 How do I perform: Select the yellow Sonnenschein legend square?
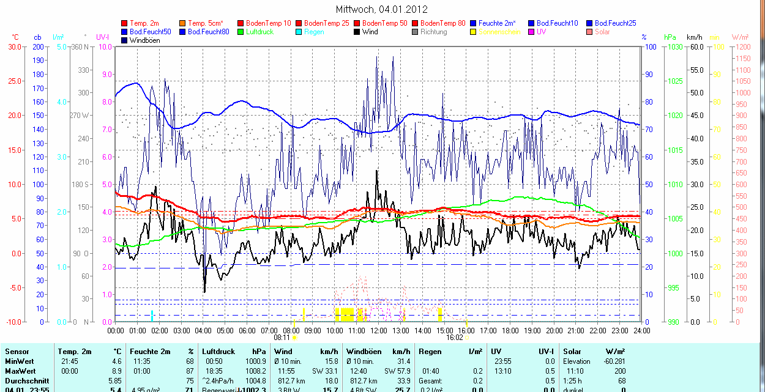tap(474, 32)
